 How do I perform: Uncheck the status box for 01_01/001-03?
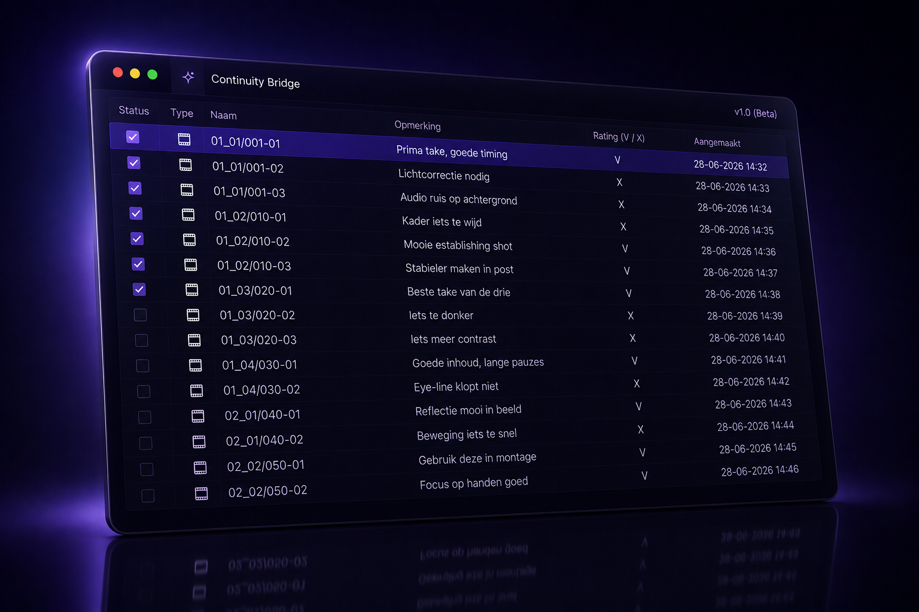click(135, 188)
